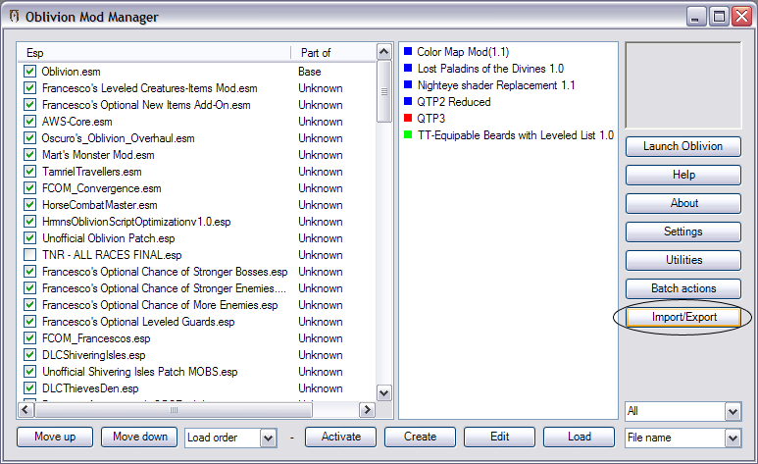Click the Oblivion Mod Manager title bar icon
The height and width of the screenshot is (464, 758).
[x=14, y=17]
